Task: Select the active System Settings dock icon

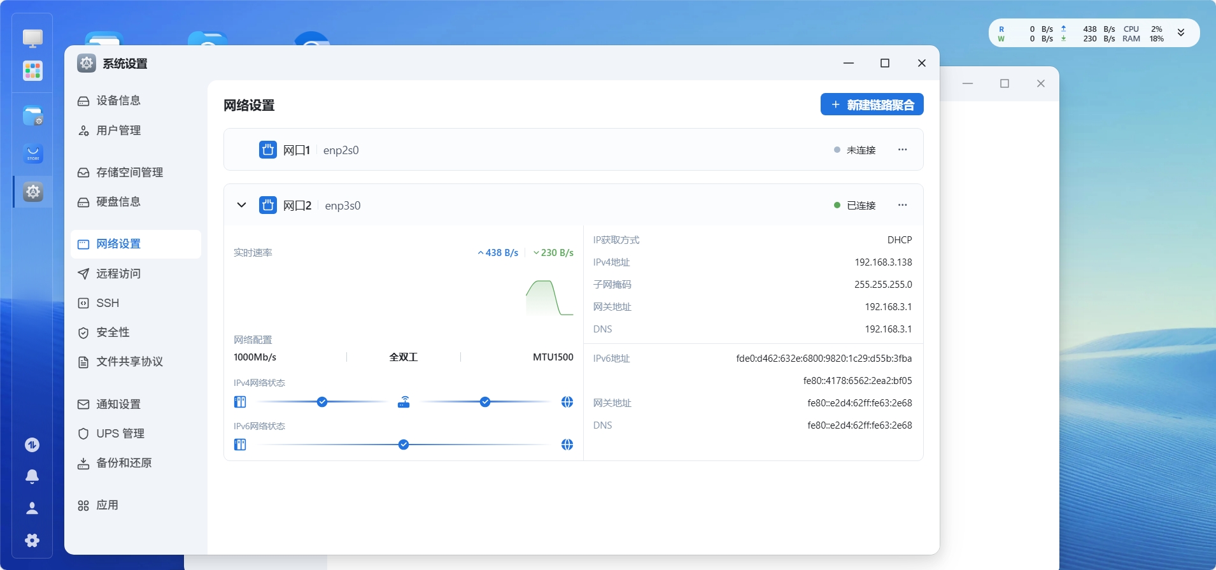Action: tap(33, 192)
